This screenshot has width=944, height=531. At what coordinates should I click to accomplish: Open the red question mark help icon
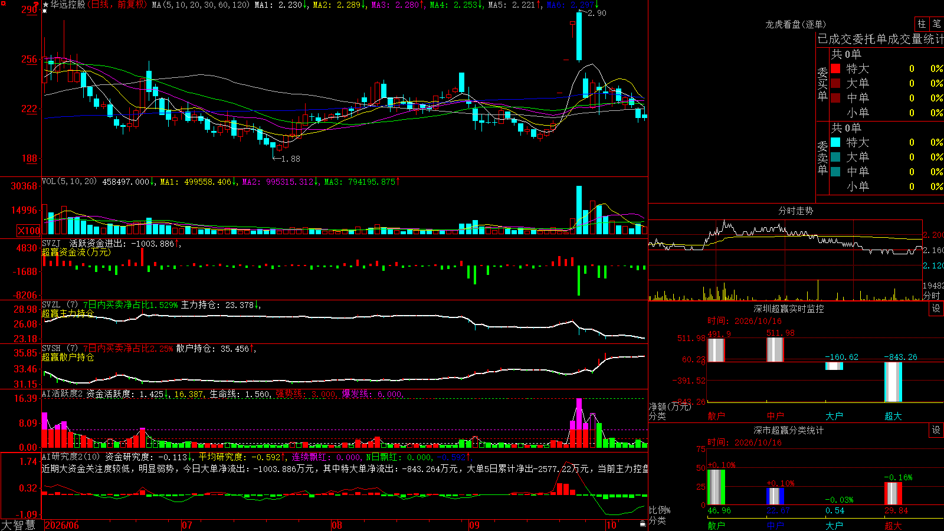click(x=36, y=5)
